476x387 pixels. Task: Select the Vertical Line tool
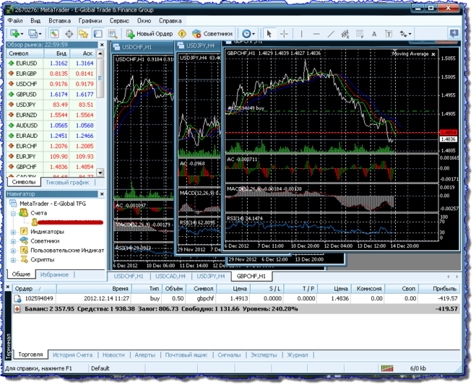tap(301, 34)
